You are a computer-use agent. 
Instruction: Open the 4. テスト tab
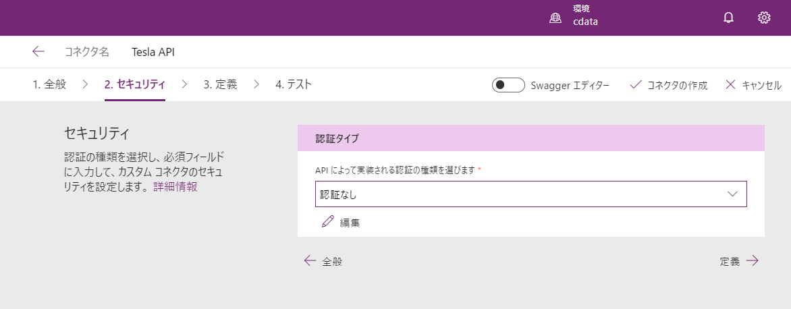pyautogui.click(x=294, y=85)
